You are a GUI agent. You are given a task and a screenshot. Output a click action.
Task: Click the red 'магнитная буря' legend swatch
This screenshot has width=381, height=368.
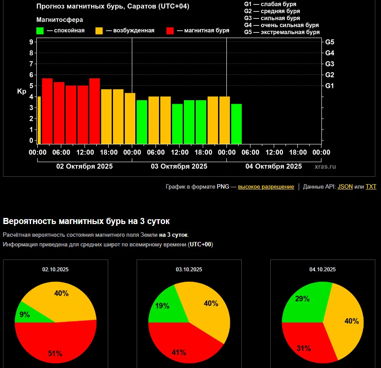[170, 31]
